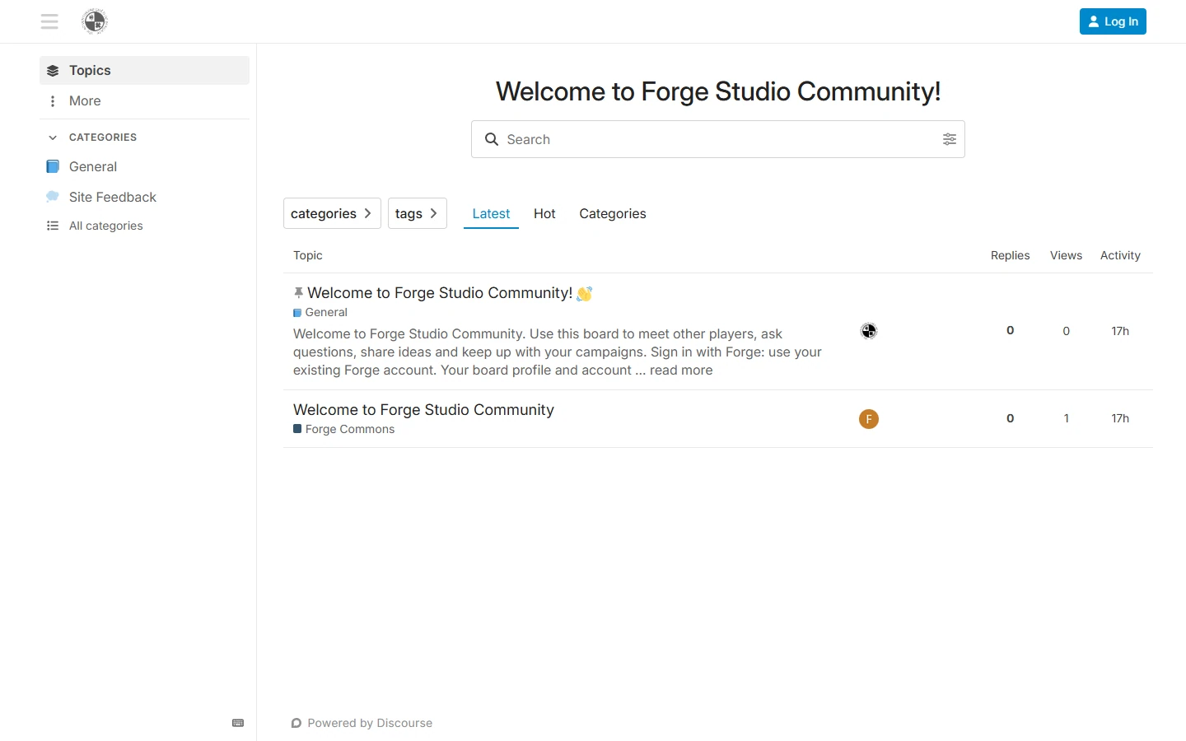Click the magnifier search icon
Screen dimensions: 1186x741
tap(492, 139)
